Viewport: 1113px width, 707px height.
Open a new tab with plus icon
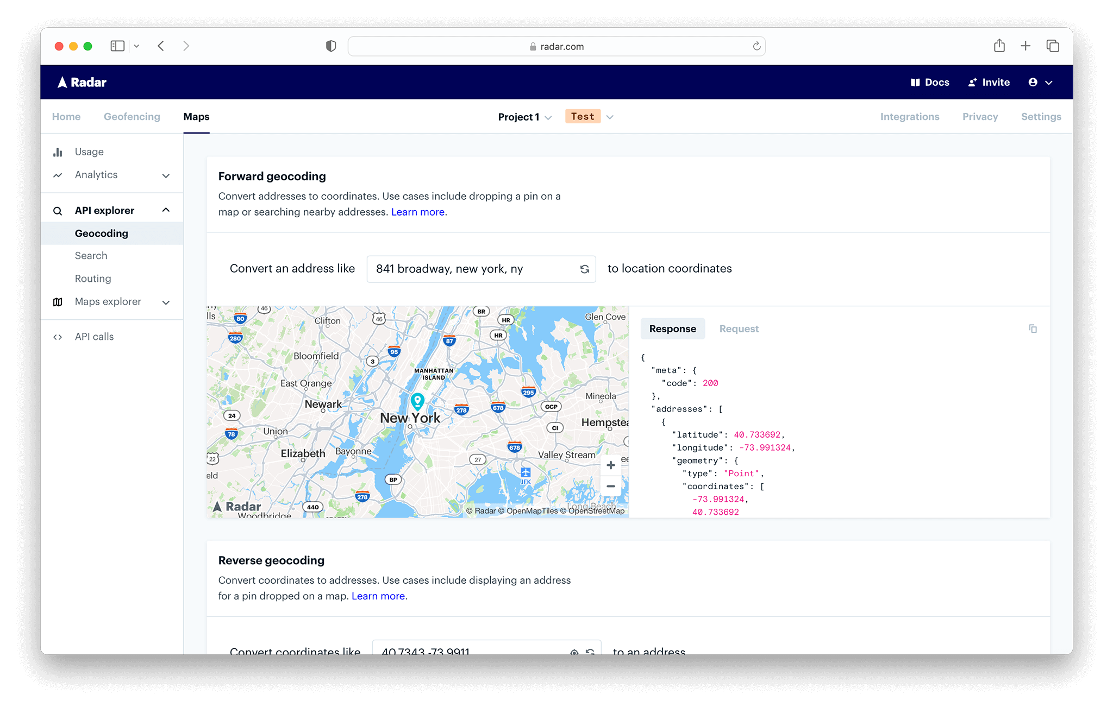[1026, 46]
